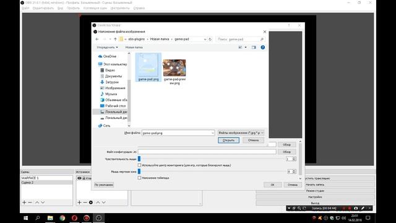The width and height of the screenshot is (396, 223).
Task: Move the scene down in list
Action: coord(43,203)
